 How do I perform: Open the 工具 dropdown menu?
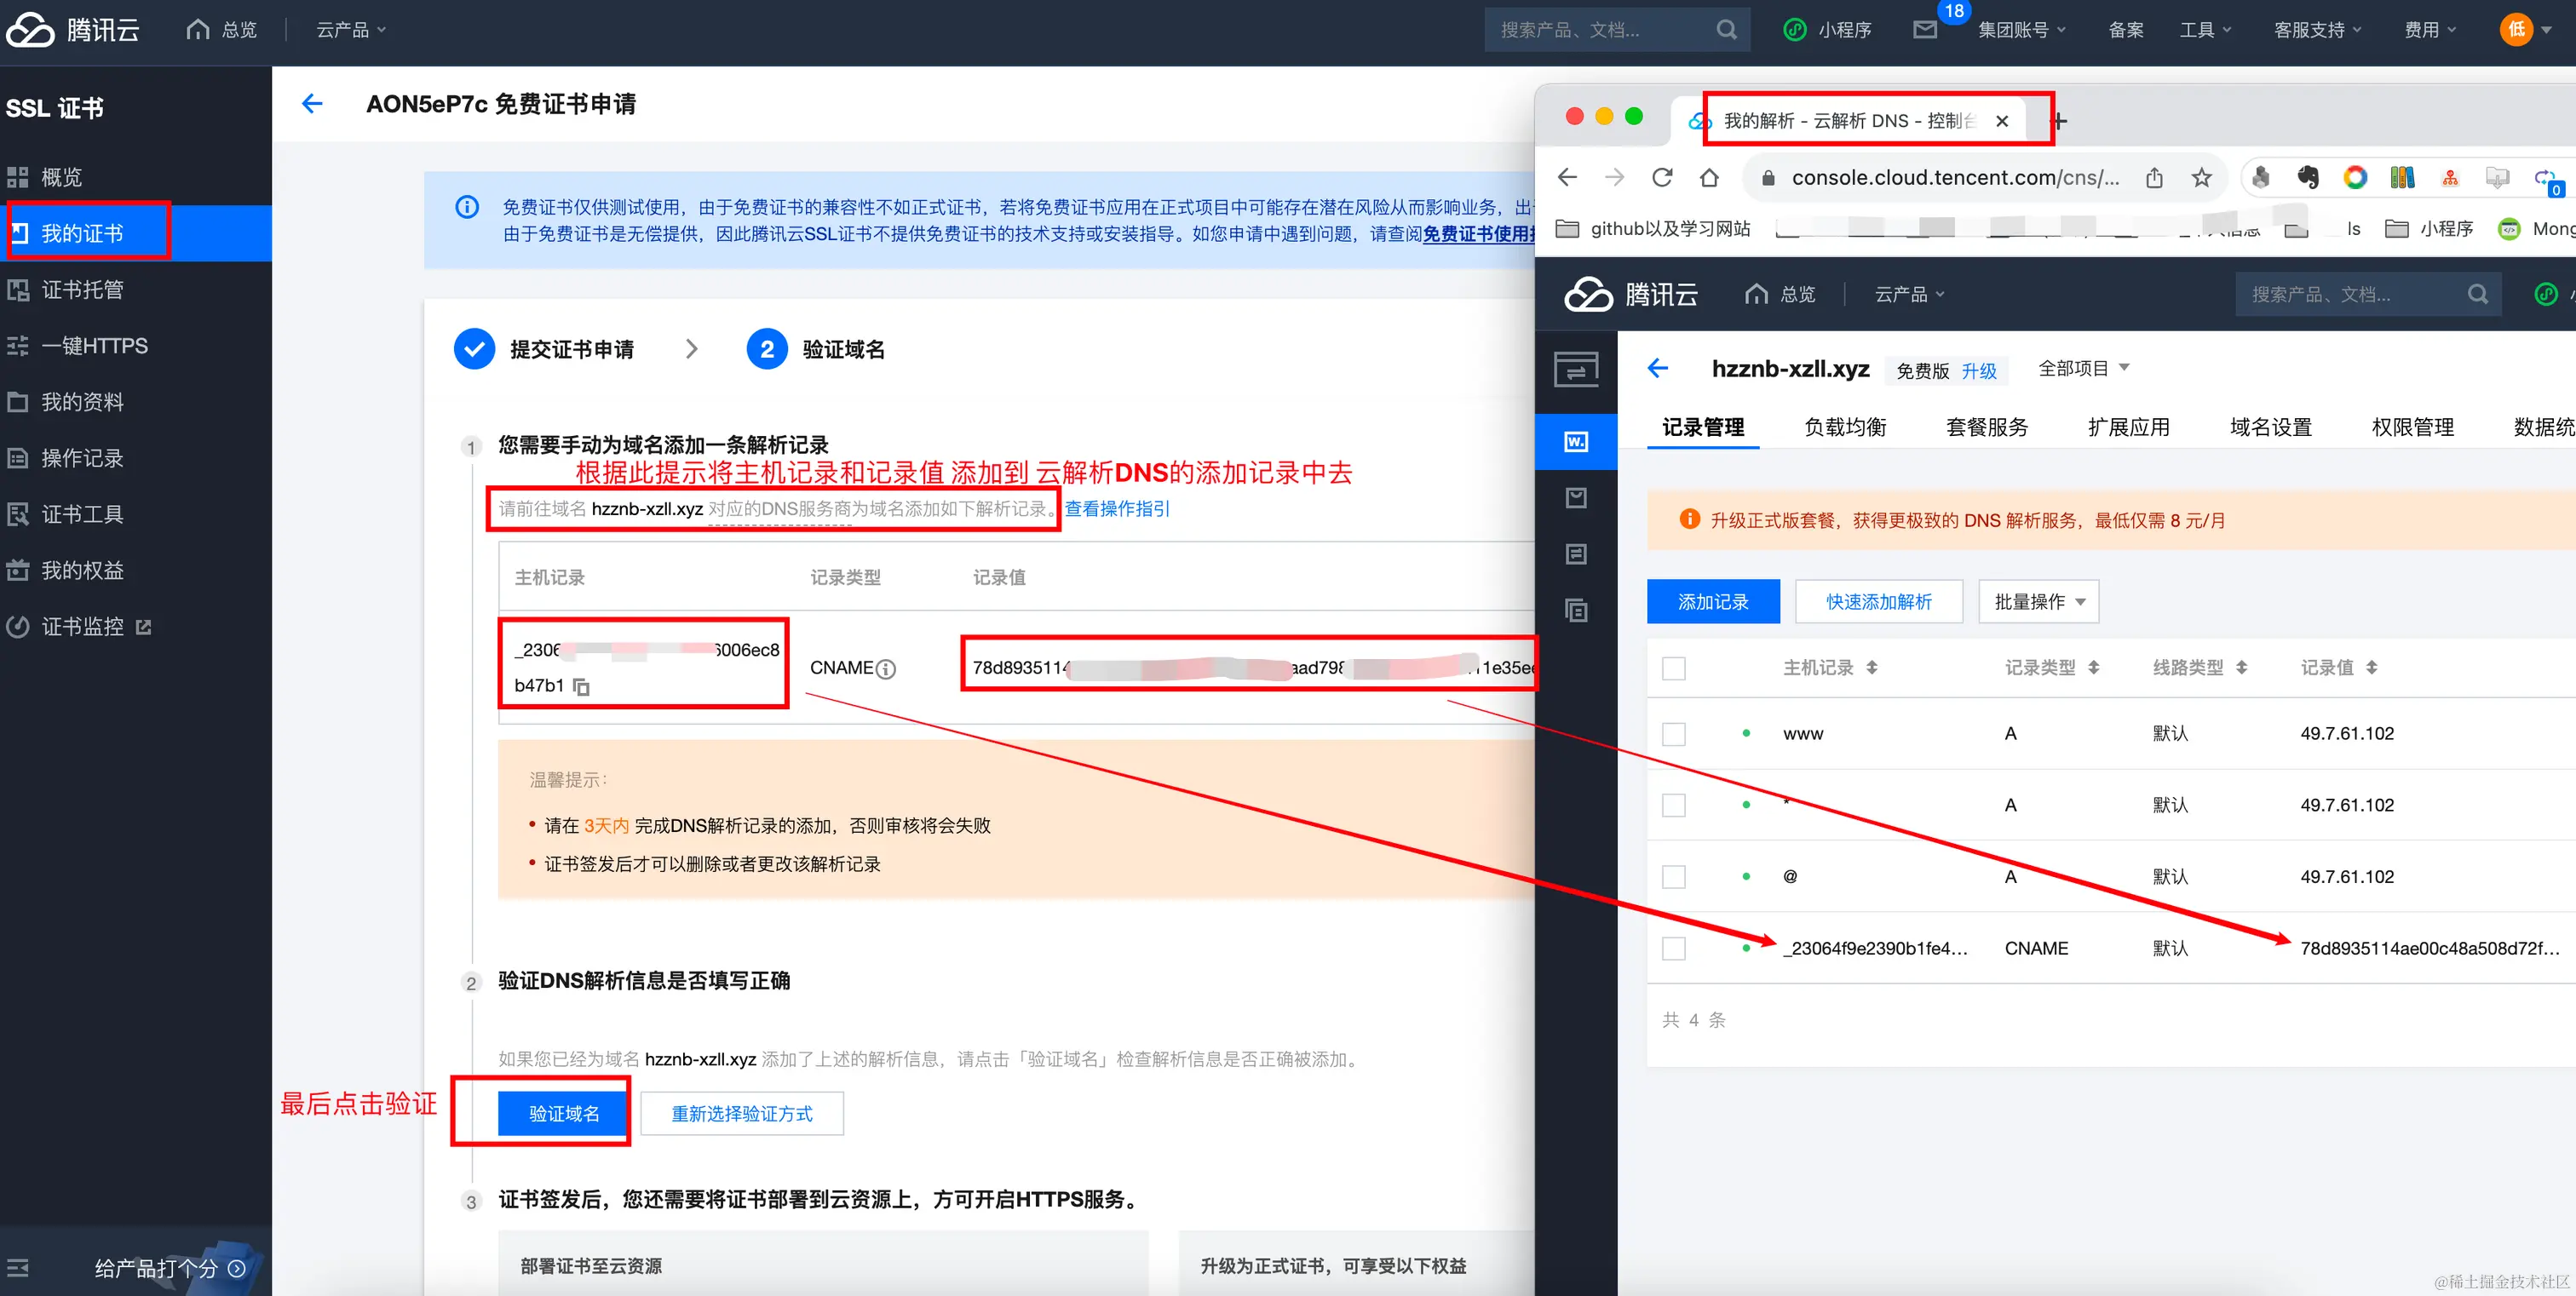(x=2205, y=30)
